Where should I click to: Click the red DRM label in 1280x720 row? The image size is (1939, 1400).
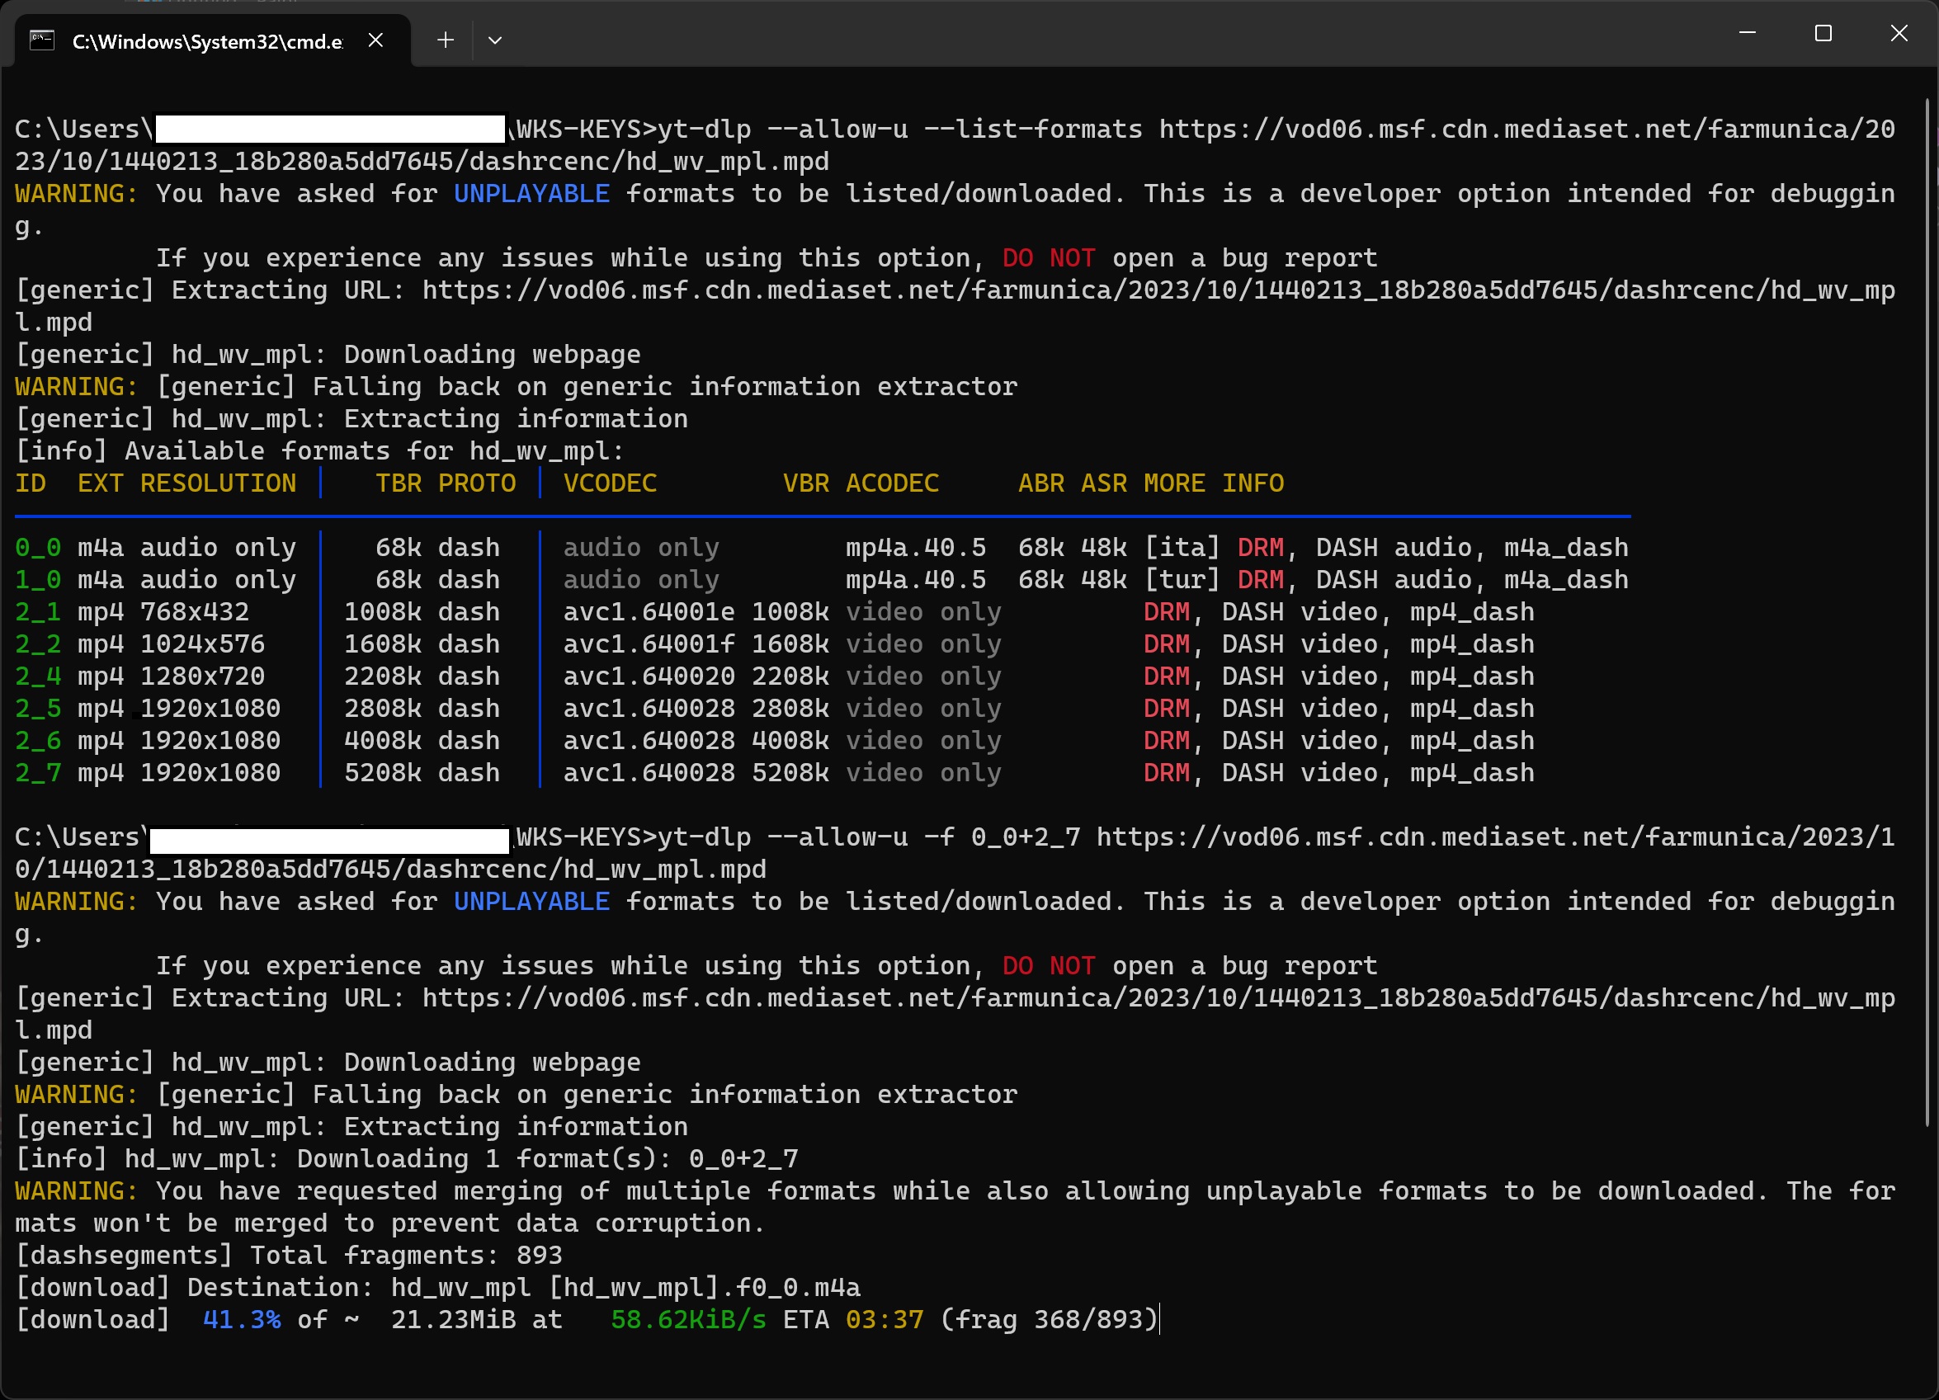(x=1166, y=677)
